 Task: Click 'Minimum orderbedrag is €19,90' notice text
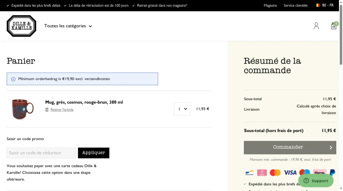point(64,79)
